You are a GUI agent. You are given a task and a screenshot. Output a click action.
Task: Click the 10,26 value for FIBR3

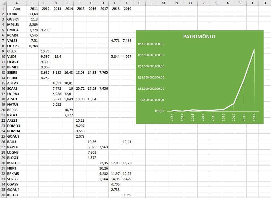click(103, 168)
